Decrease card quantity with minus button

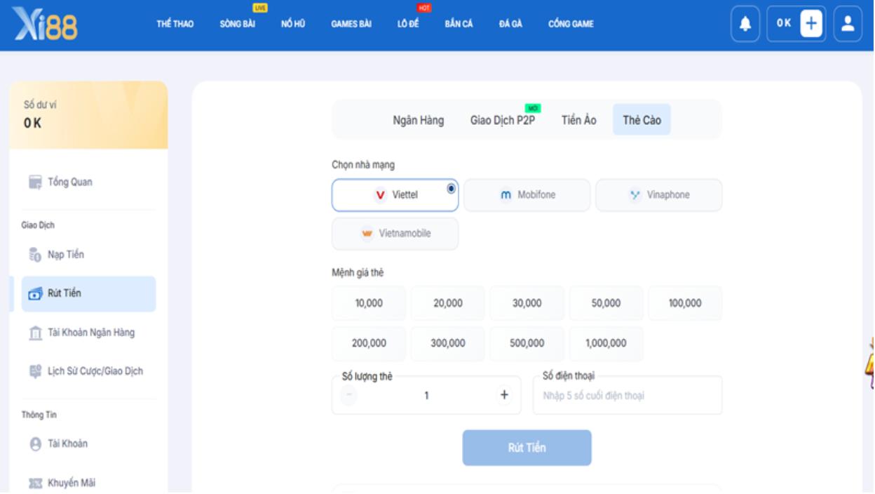coord(348,395)
